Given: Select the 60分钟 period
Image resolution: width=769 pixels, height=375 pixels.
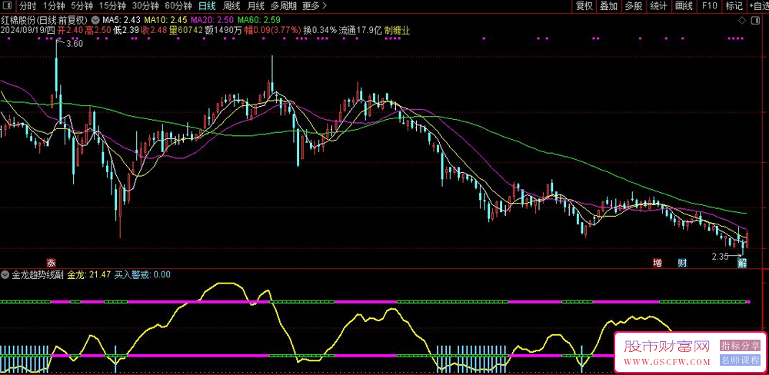Looking at the screenshot, I should tap(178, 6).
